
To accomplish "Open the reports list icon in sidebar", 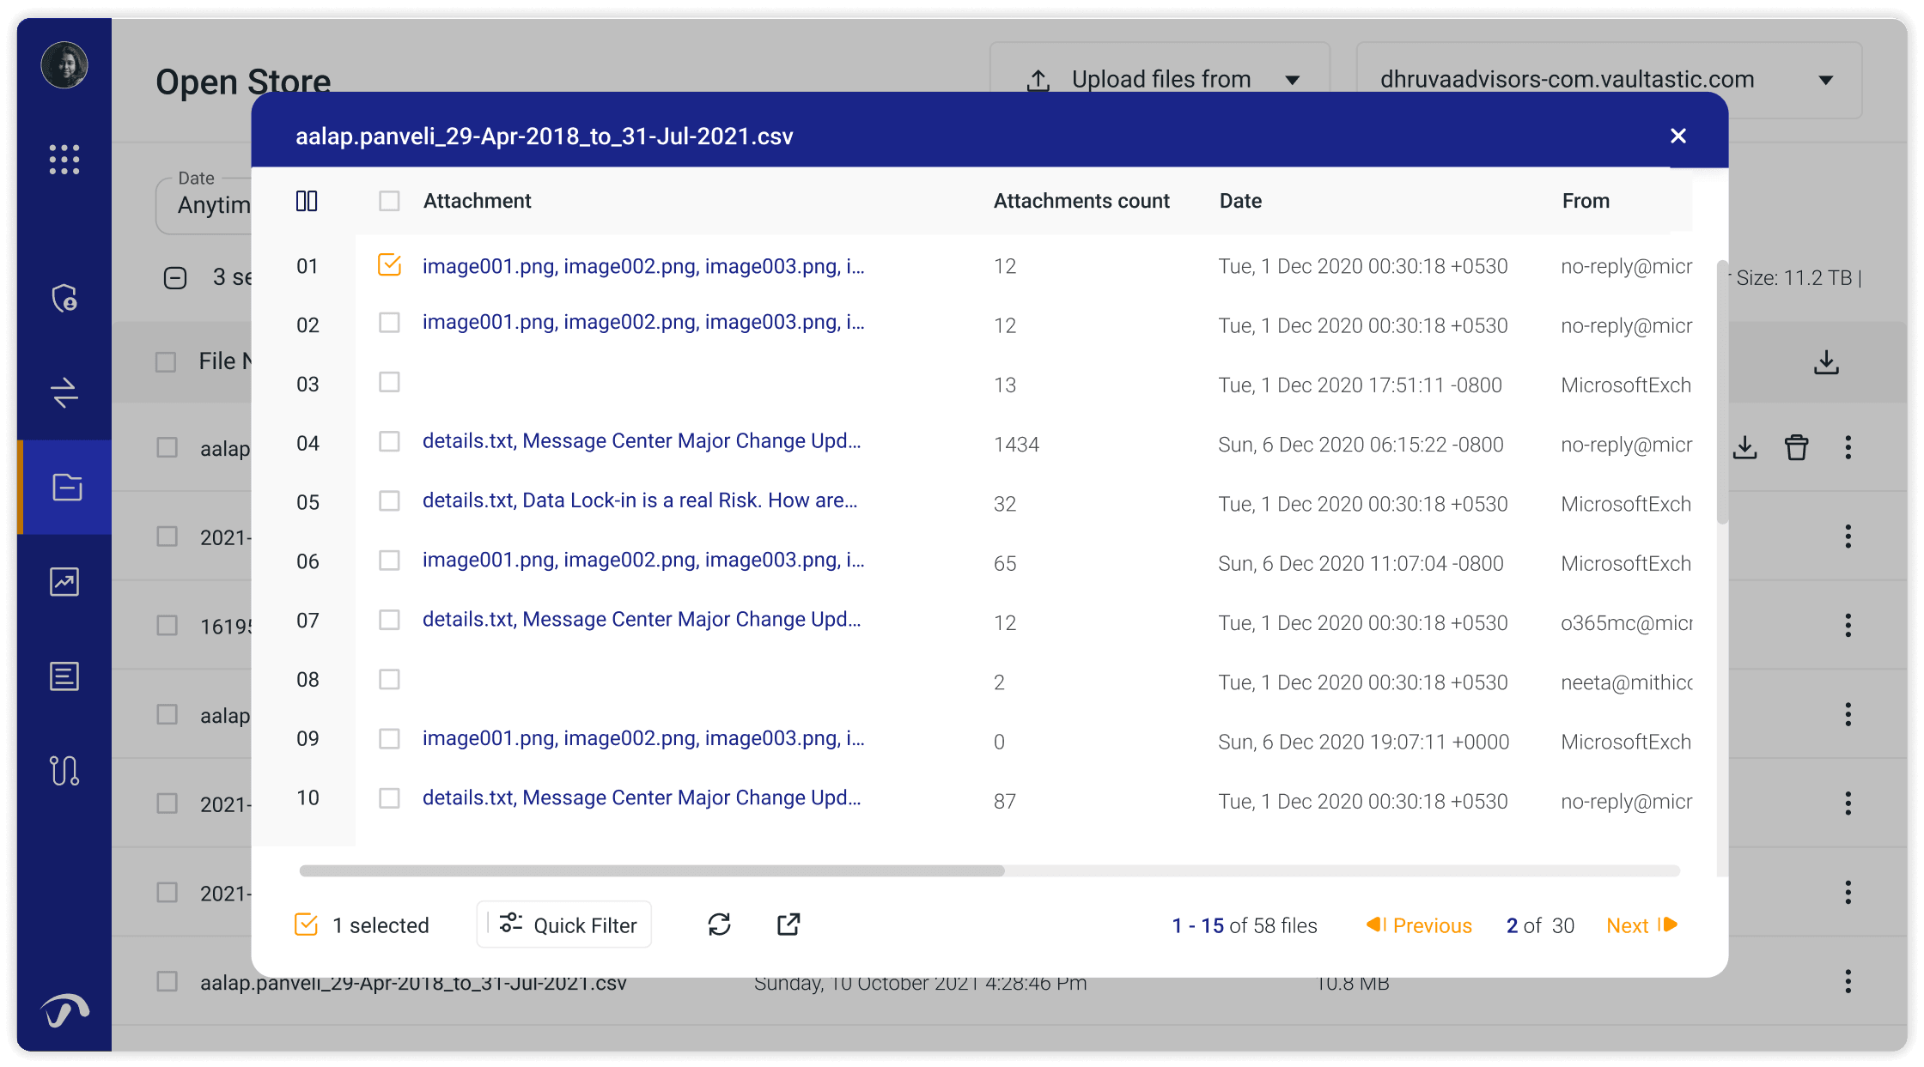I will coord(64,676).
